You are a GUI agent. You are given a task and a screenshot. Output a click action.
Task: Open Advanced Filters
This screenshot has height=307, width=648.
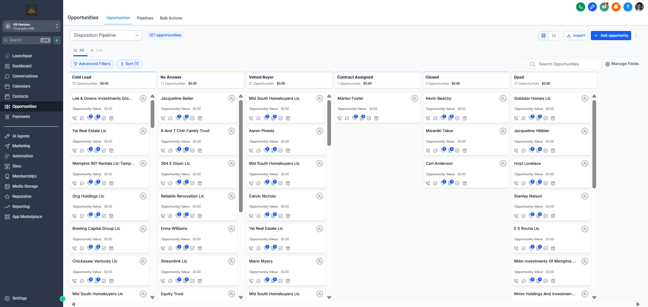pyautogui.click(x=92, y=64)
